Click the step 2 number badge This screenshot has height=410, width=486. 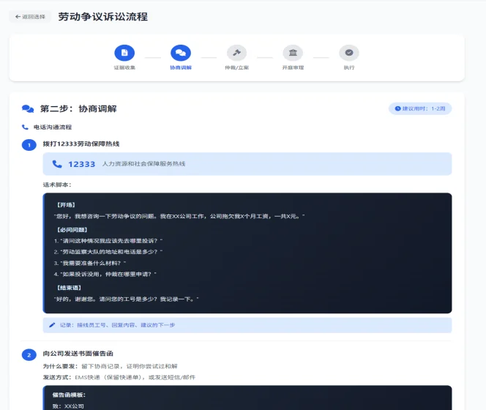tap(29, 355)
